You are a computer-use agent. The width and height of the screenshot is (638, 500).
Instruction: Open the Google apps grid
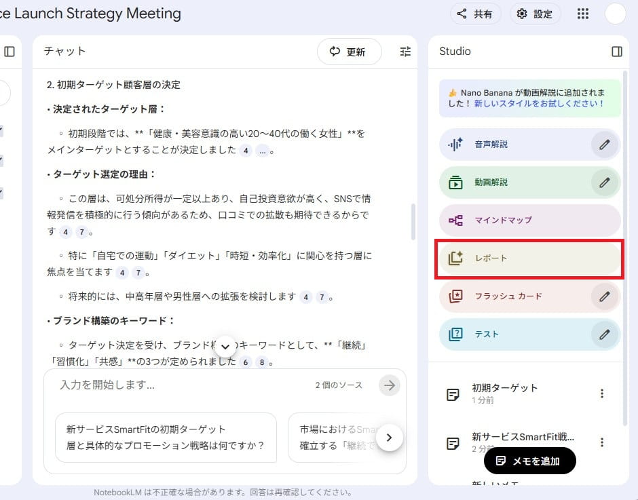582,14
